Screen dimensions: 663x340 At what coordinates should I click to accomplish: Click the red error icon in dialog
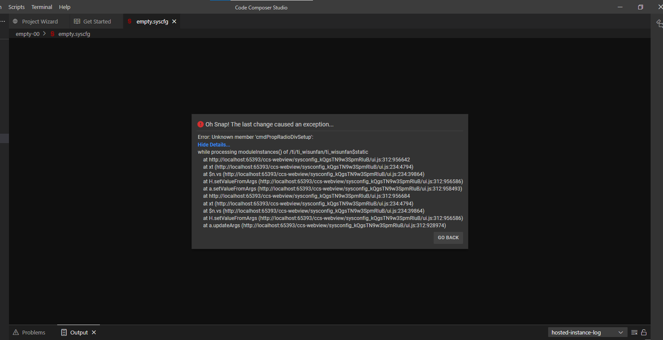click(201, 124)
